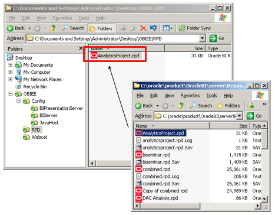Click the red Delete X icon

click(143, 28)
